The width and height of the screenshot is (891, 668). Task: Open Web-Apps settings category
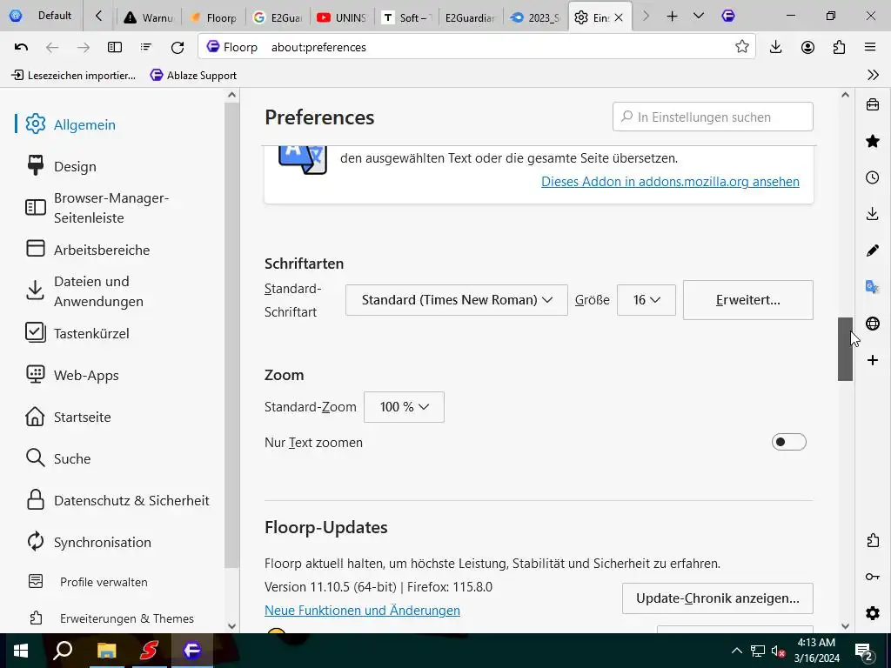pos(86,376)
